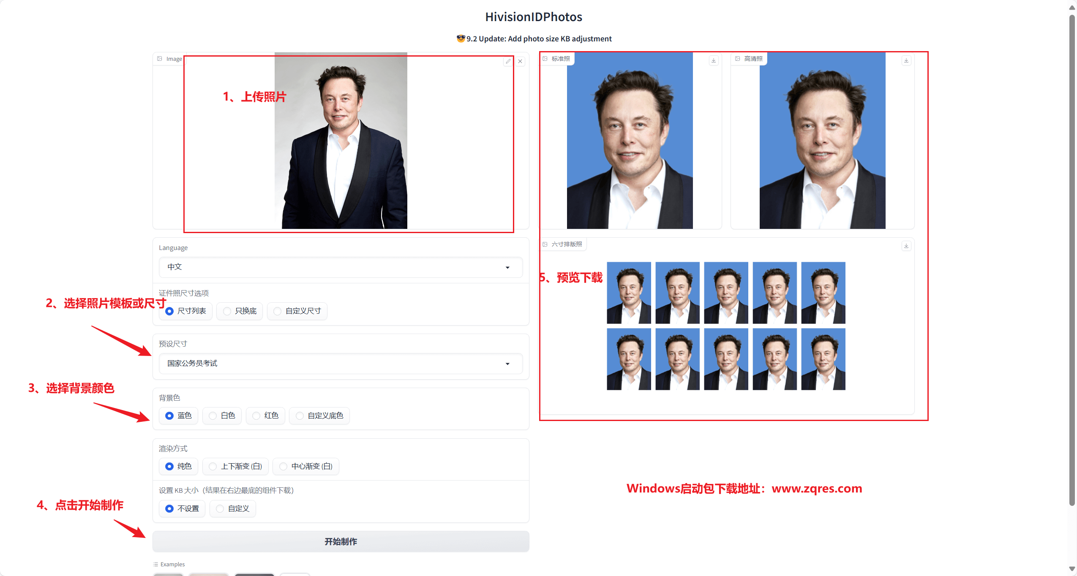Image resolution: width=1077 pixels, height=576 pixels.
Task: Select 上下渐变 (白) render mode
Action: 235,467
